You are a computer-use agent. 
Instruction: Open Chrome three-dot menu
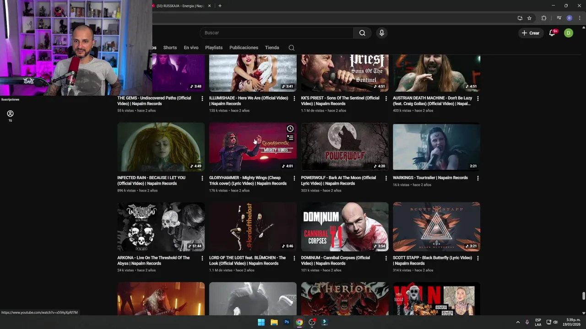click(580, 18)
